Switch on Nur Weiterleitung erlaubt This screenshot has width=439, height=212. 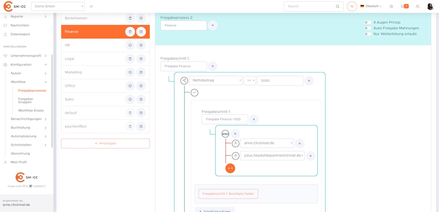pyautogui.click(x=367, y=33)
